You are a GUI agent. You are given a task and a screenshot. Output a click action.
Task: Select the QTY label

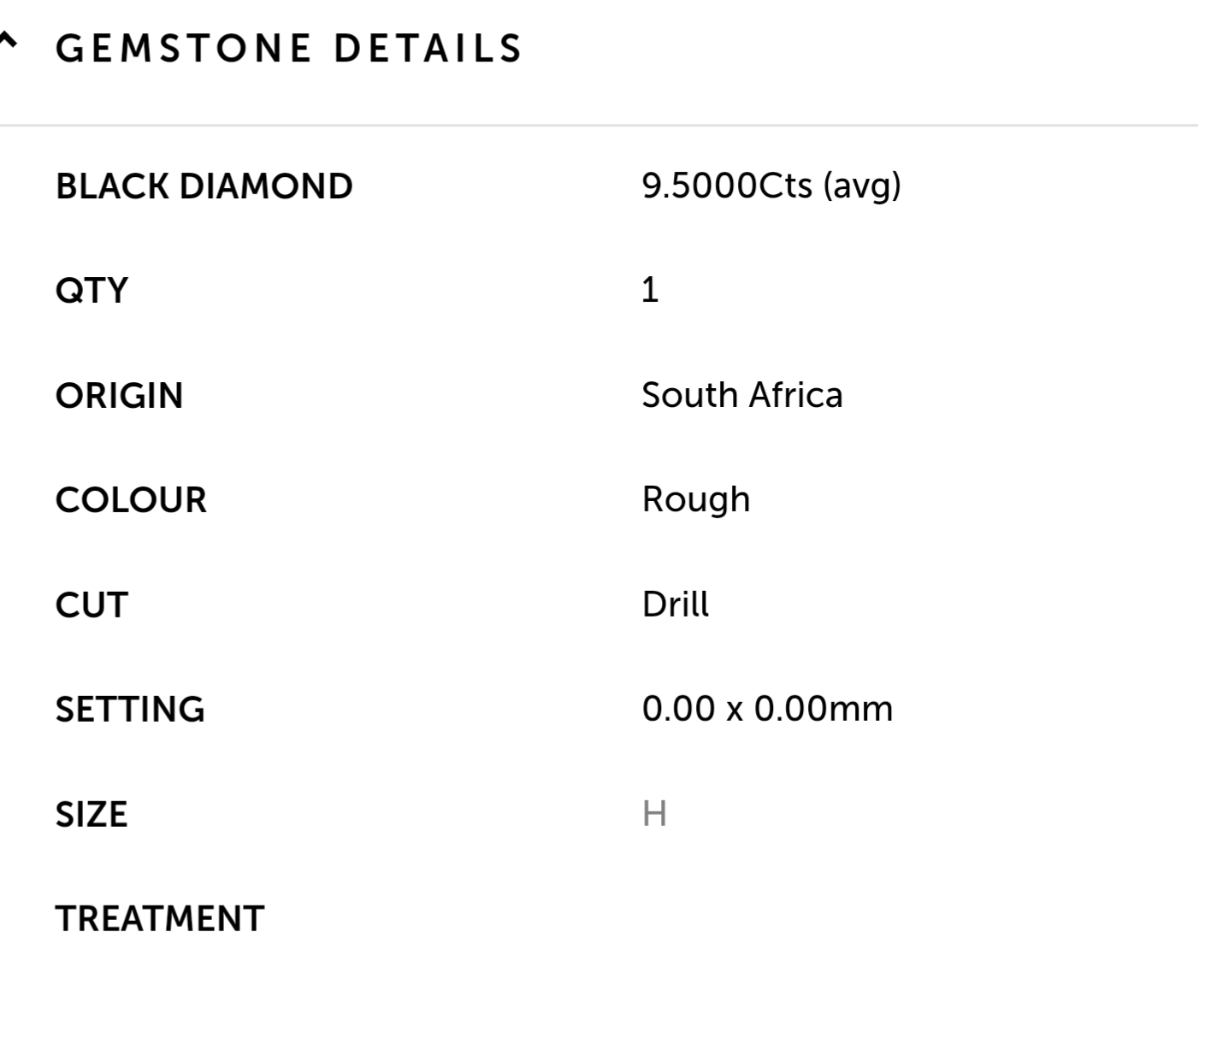(92, 291)
